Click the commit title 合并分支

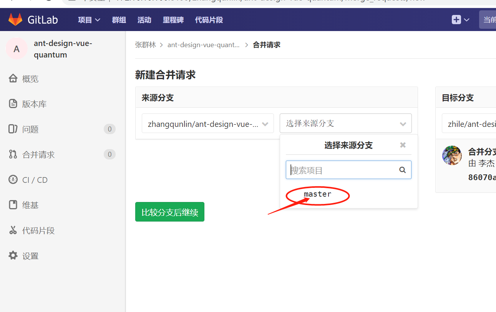point(482,151)
